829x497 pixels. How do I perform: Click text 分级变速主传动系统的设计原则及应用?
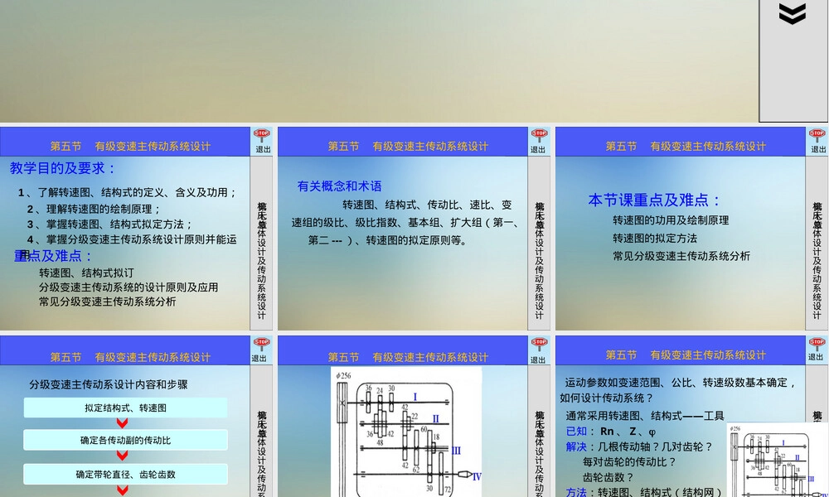coord(128,287)
